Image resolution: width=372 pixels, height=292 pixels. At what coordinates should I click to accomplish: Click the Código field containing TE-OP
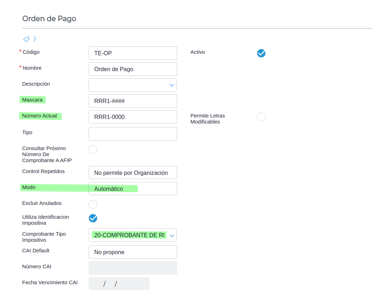coord(133,53)
